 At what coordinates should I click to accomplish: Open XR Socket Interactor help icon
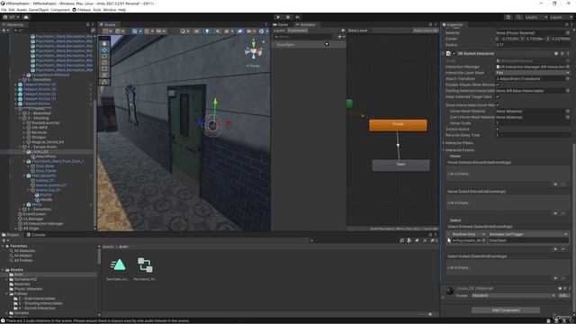click(x=556, y=54)
